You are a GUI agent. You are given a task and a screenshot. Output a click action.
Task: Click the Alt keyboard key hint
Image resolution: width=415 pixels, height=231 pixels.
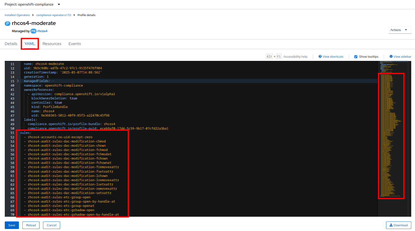tap(269, 57)
